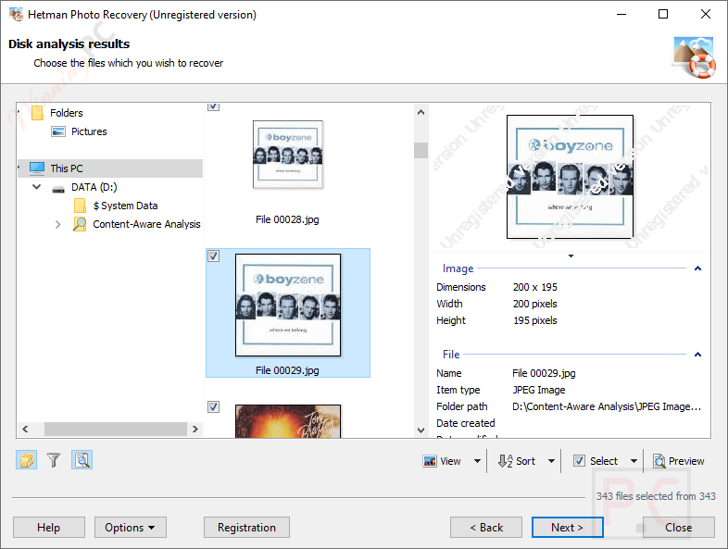Select the File 00028.jpg thumbnail
The width and height of the screenshot is (728, 549).
pyautogui.click(x=288, y=155)
